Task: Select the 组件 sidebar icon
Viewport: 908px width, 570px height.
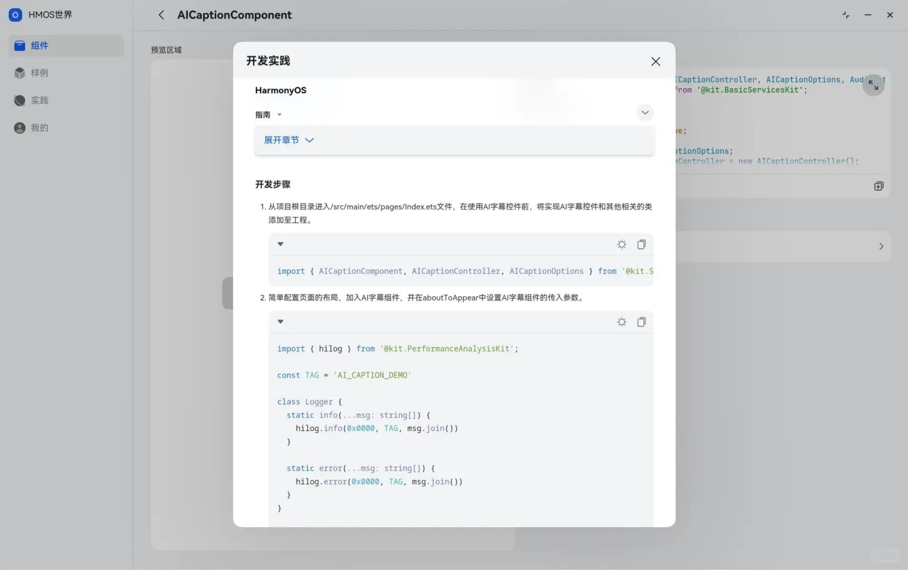Action: coord(20,46)
